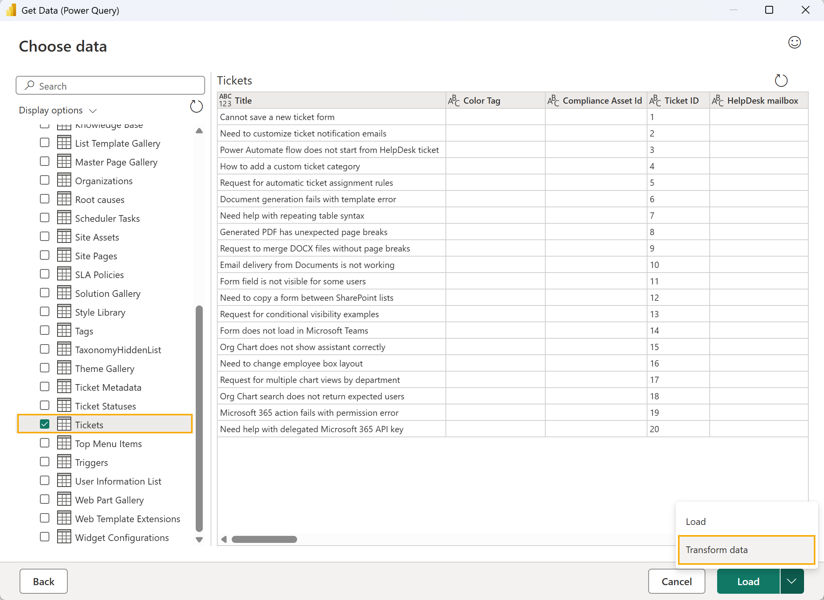The image size is (824, 600).
Task: Click the text type icon on HelpDesk mailbox column
Action: click(x=718, y=101)
